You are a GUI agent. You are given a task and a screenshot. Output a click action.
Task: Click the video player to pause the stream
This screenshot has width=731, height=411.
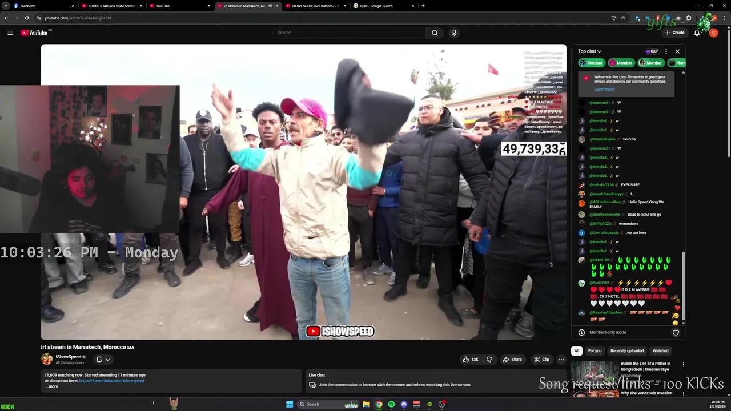click(304, 192)
